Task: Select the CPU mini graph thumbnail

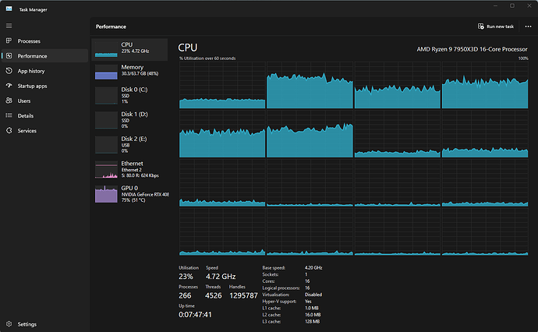Action: point(106,49)
